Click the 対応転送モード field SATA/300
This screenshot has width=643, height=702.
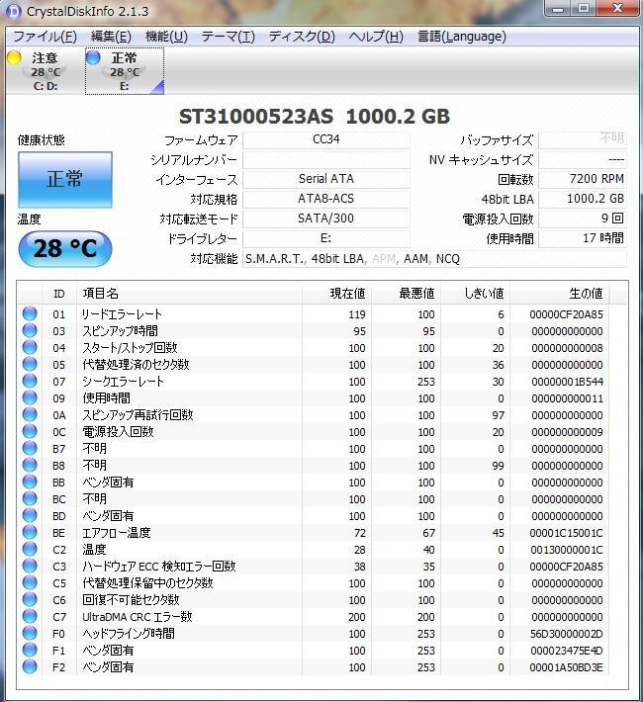click(325, 219)
